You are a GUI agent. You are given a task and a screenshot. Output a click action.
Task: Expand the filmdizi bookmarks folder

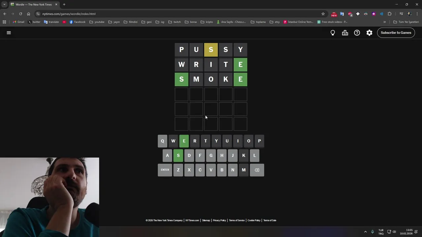pos(131,22)
